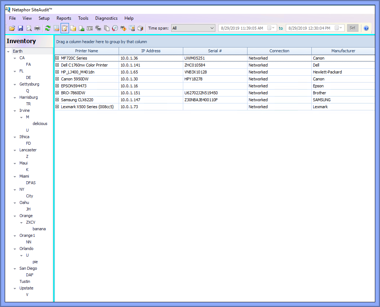Sort by the Serial # column header

click(215, 51)
